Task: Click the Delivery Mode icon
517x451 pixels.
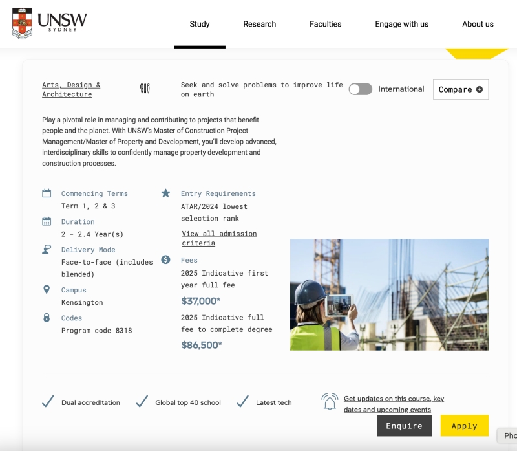Action: coord(47,250)
